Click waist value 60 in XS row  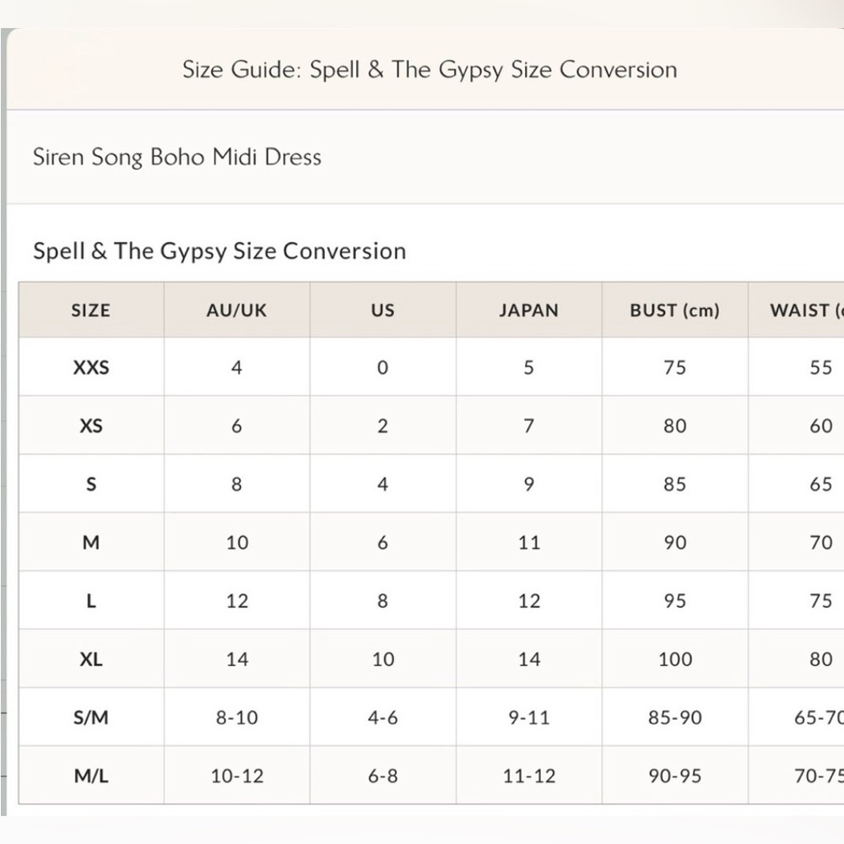(821, 425)
